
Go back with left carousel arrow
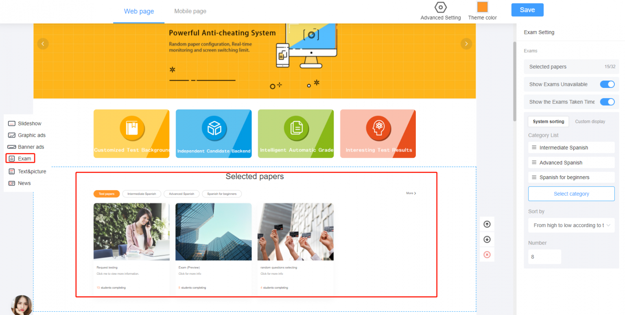click(43, 44)
